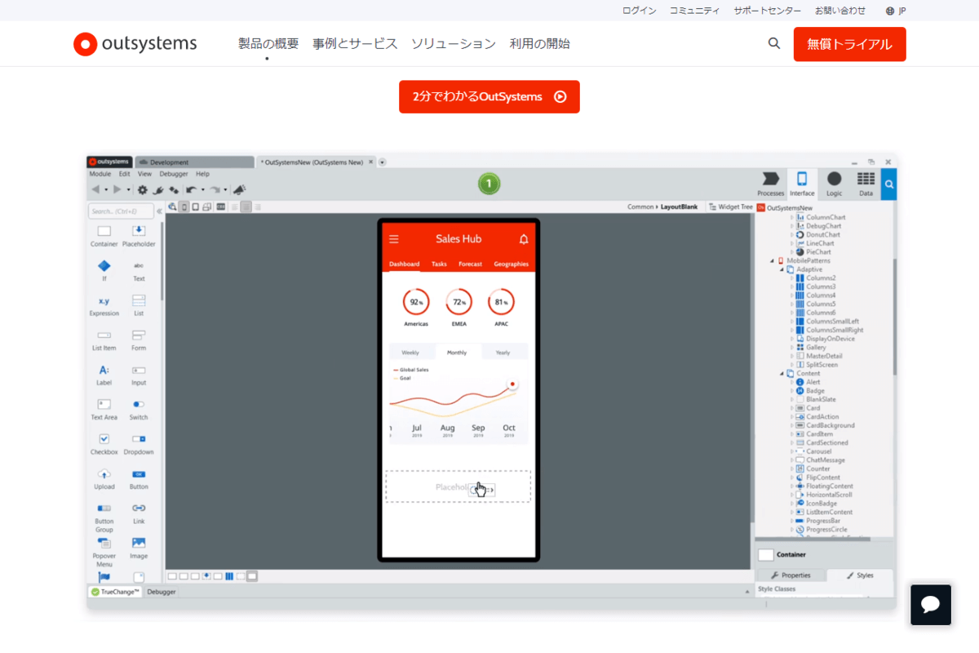Toggle center alignment in canvas toolbar

[x=246, y=207]
